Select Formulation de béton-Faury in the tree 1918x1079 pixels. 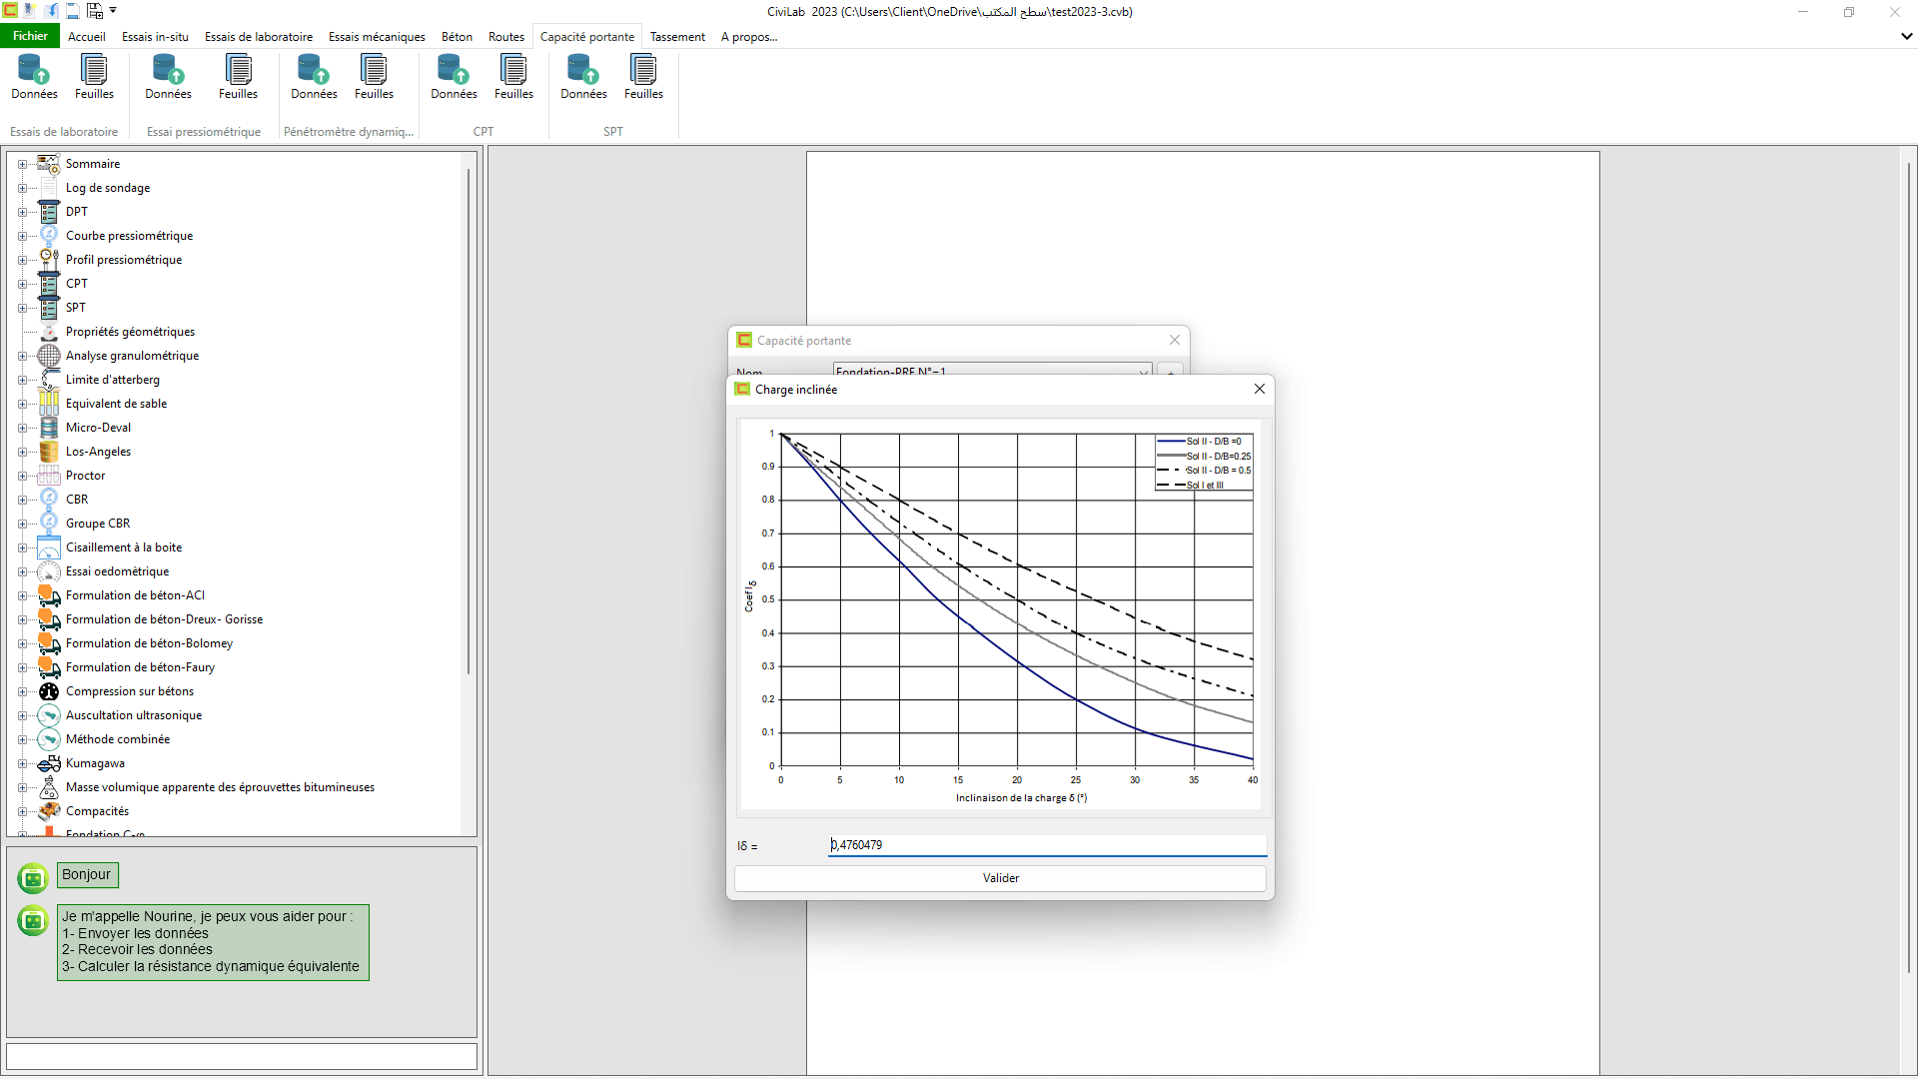140,667
